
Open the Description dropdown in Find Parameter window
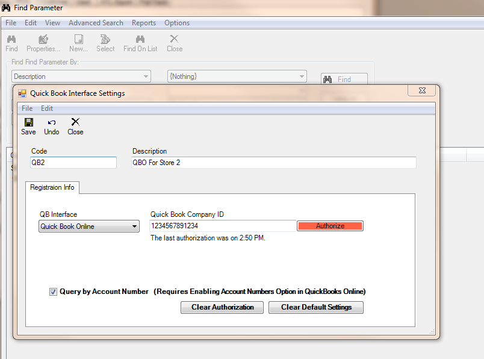(x=146, y=76)
